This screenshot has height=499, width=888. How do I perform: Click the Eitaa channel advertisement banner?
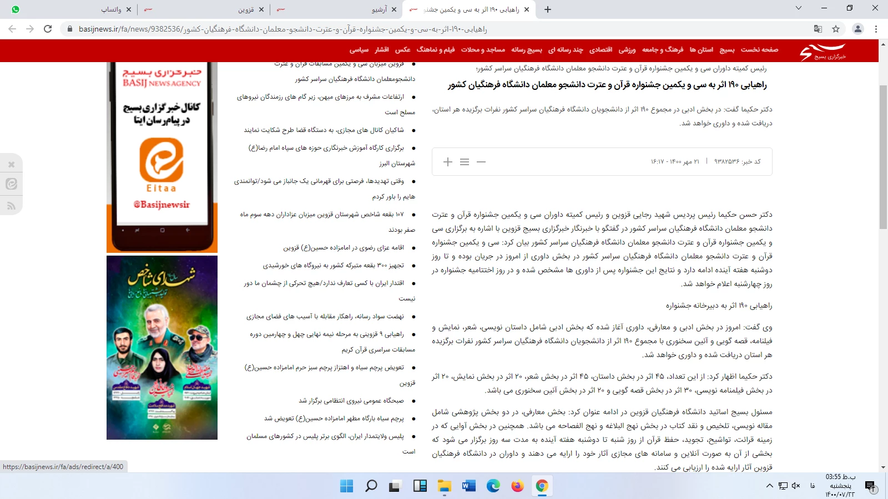[x=162, y=157]
